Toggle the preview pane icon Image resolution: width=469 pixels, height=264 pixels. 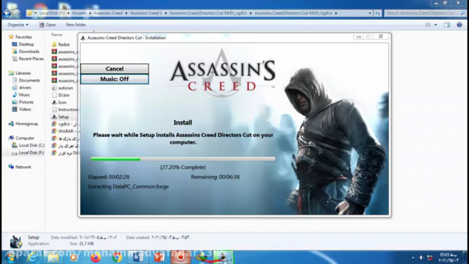(x=447, y=25)
